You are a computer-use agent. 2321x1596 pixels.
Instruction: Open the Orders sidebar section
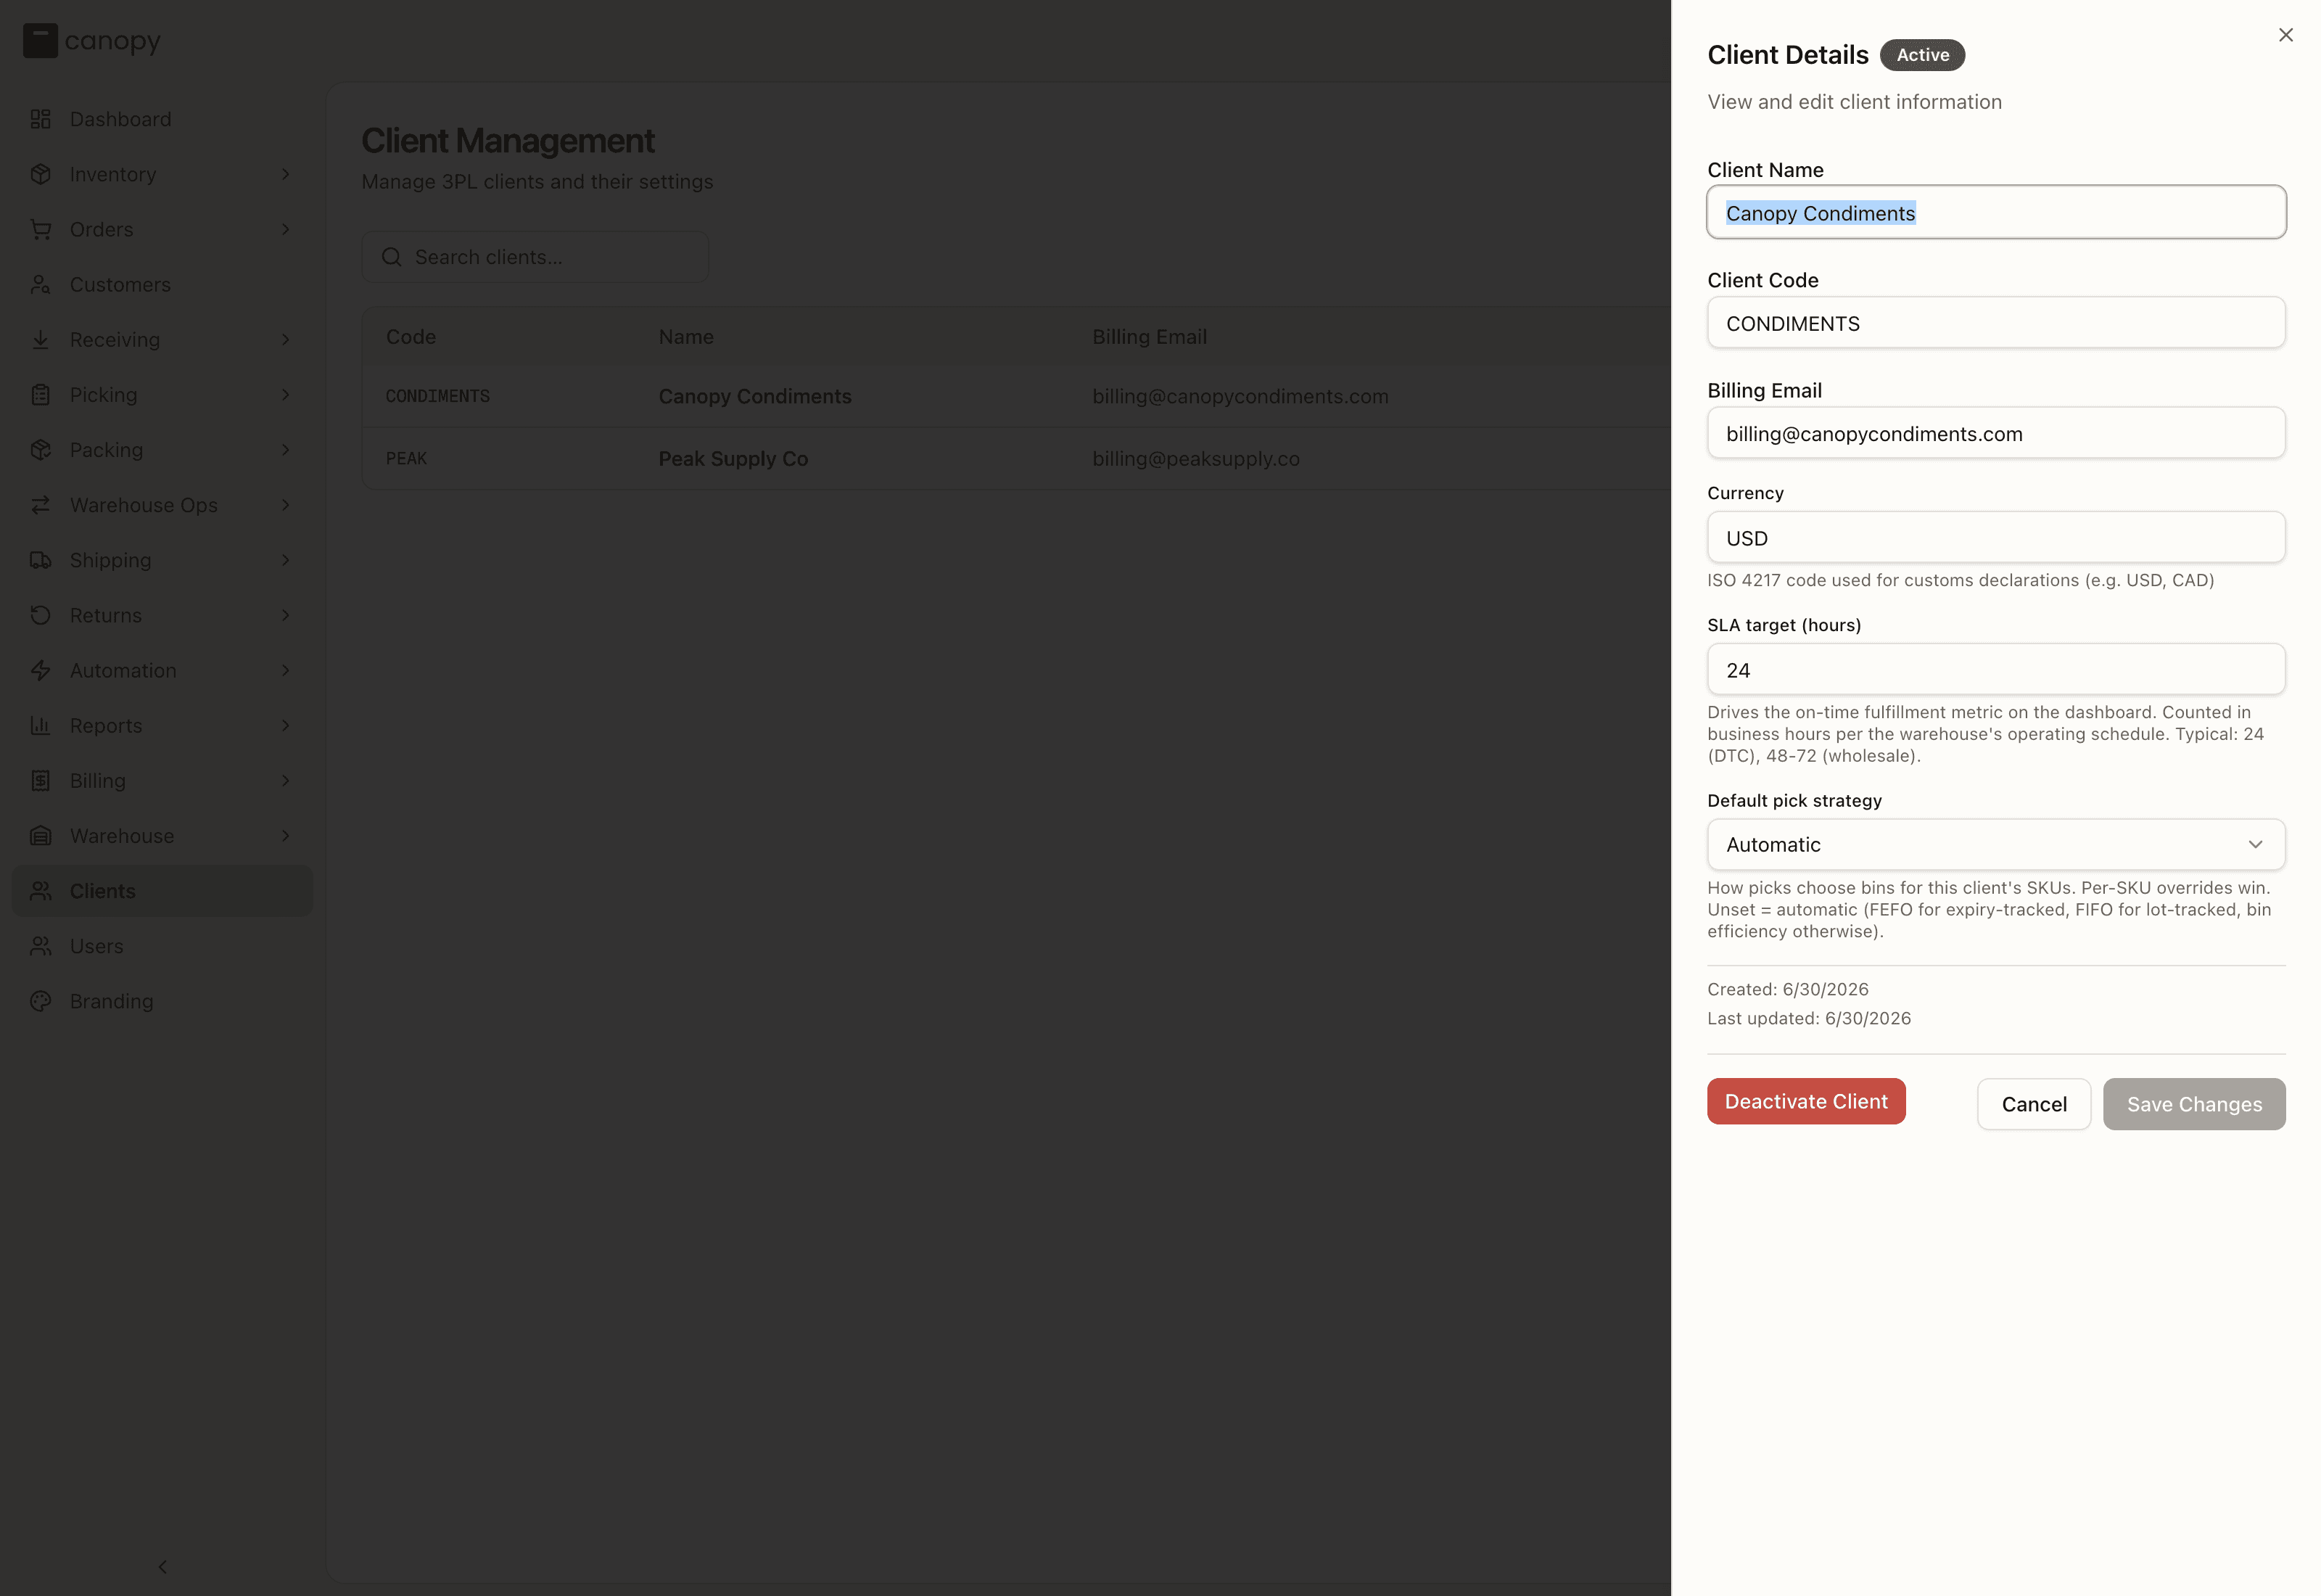coord(162,229)
